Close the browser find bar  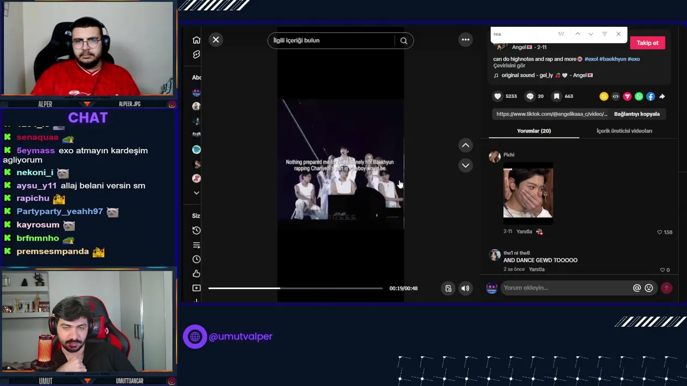(618, 34)
